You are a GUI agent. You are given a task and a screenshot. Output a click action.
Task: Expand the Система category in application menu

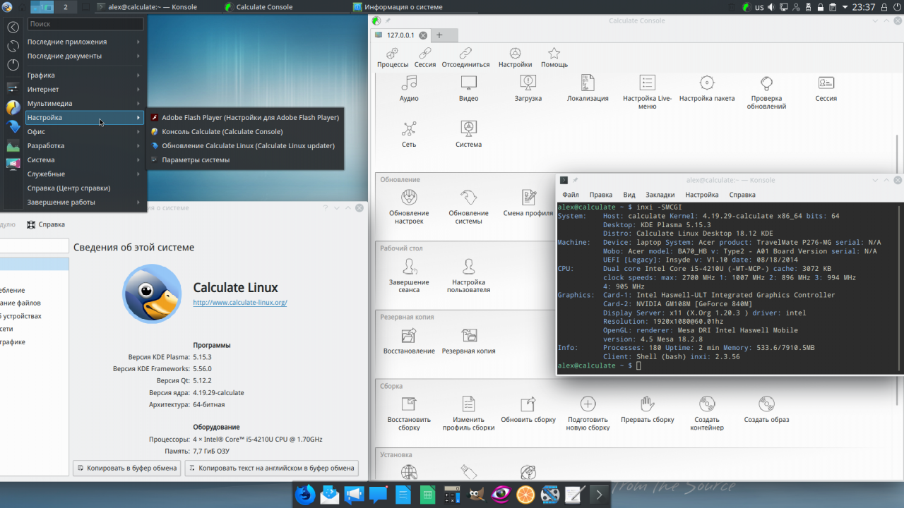click(x=84, y=159)
